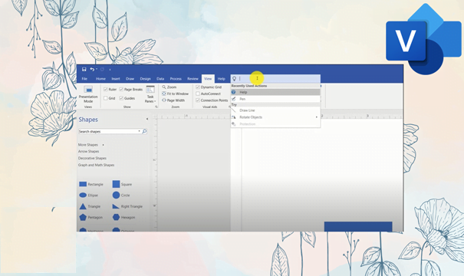
Task: Select the Page Width zoom option
Action: [x=173, y=100]
